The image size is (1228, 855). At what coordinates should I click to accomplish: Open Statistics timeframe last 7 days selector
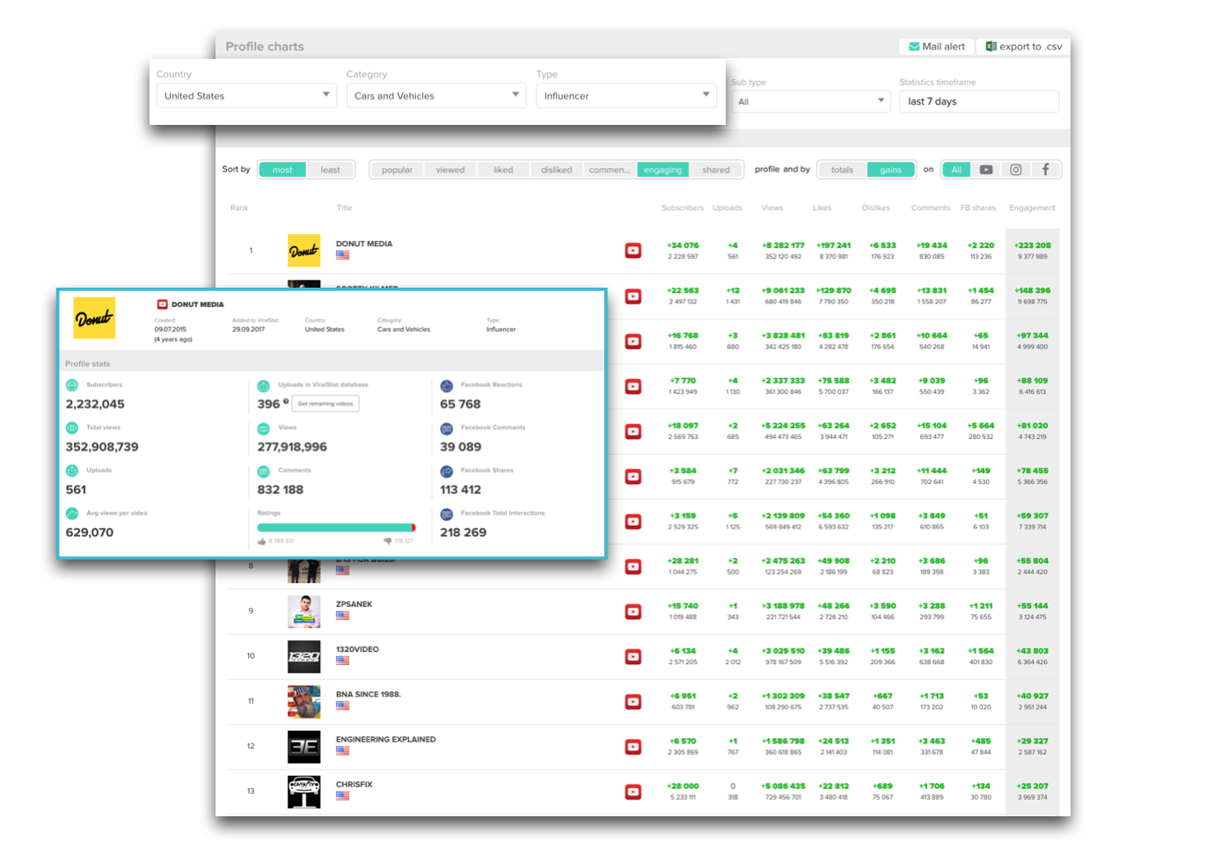click(x=979, y=101)
